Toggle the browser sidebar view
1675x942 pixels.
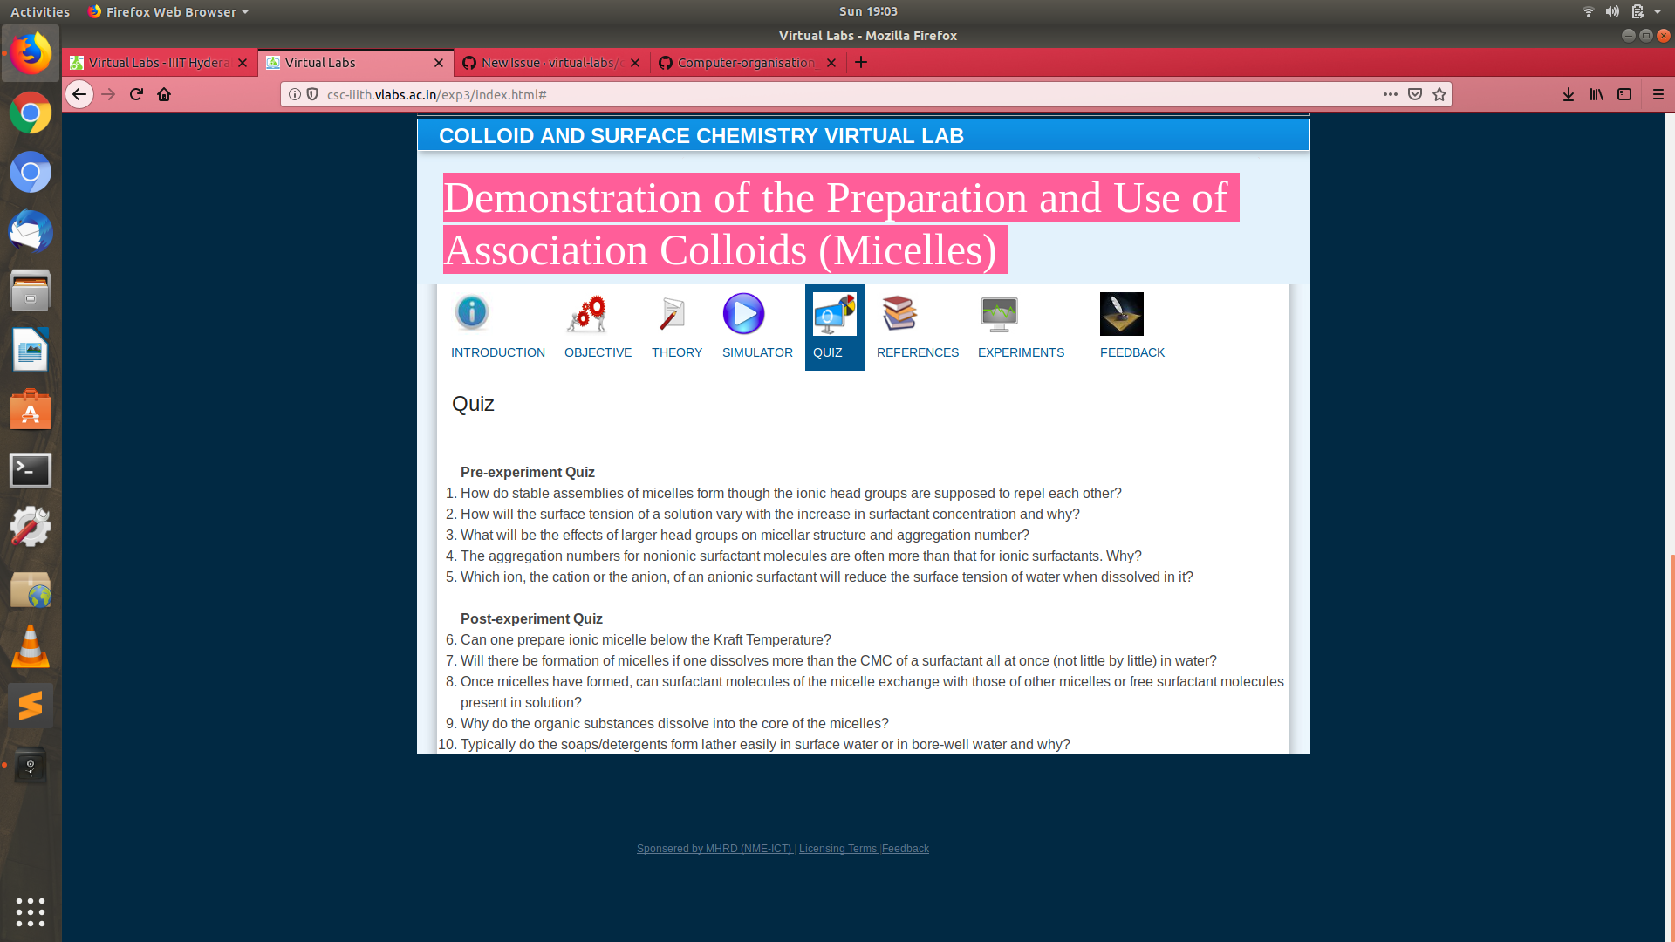pos(1624,94)
